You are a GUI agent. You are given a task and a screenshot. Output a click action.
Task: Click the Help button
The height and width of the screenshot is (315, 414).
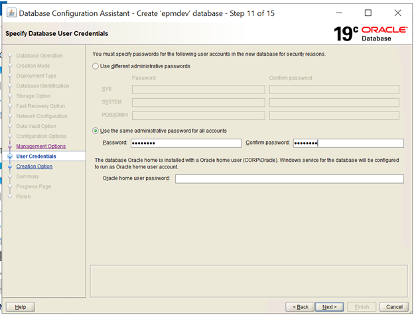click(21, 307)
